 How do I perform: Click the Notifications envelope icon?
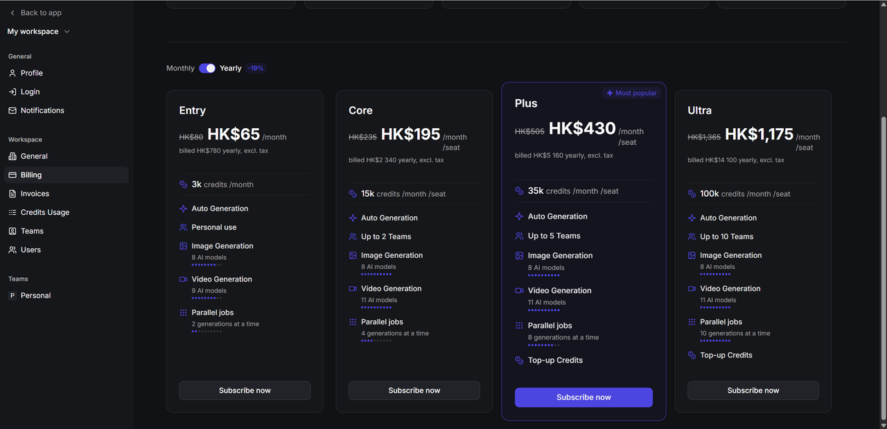[12, 110]
